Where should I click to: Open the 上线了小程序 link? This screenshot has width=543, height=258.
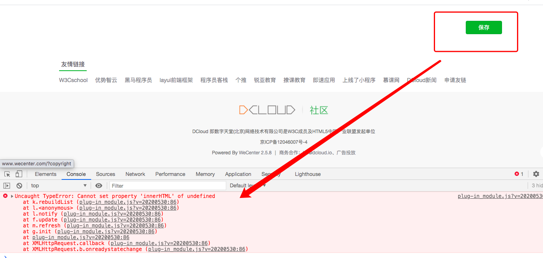(x=359, y=80)
